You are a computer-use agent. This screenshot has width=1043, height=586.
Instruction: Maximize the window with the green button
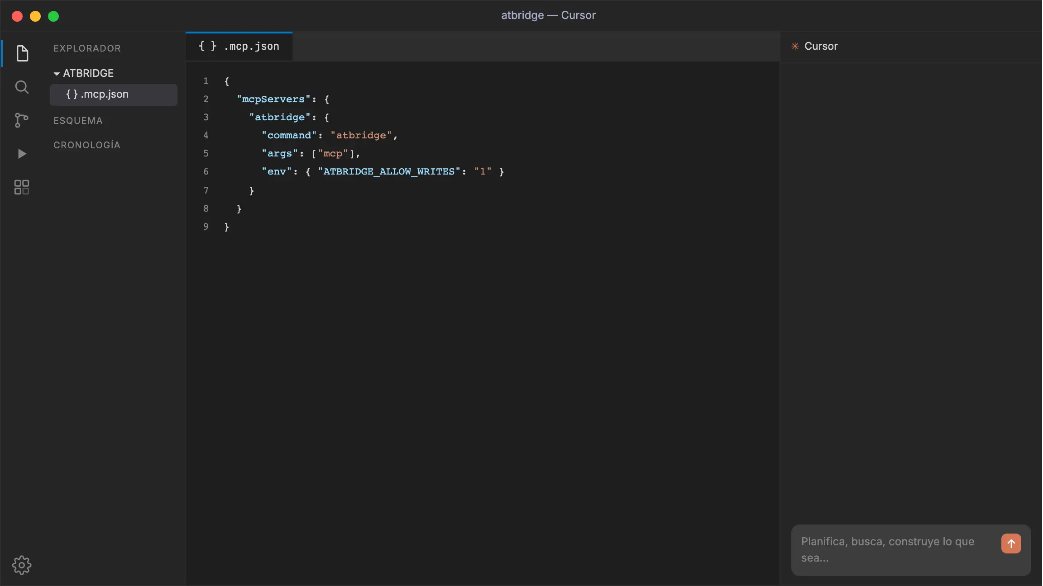[53, 16]
